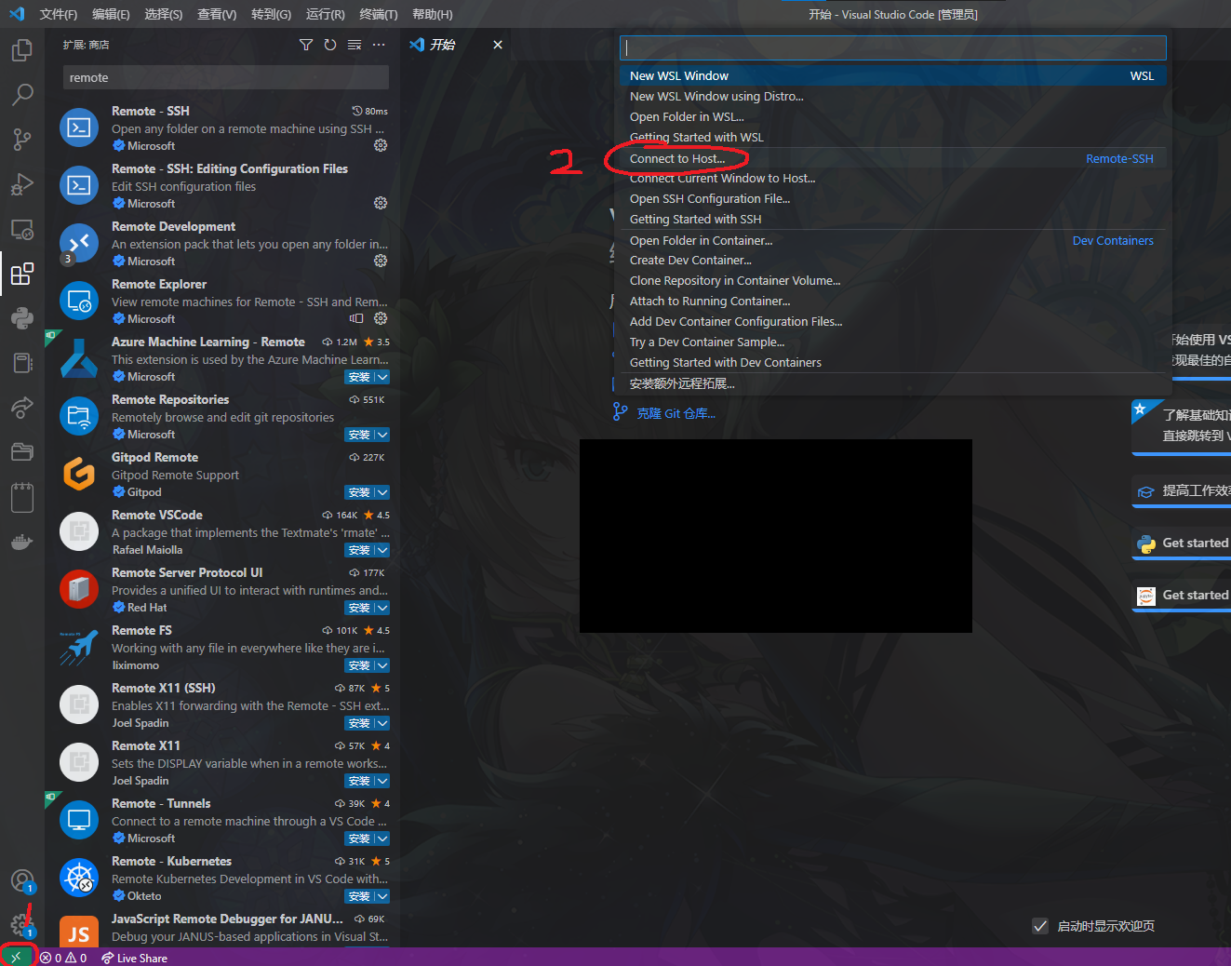Open the Remote Explorer activity bar icon
This screenshot has height=966, width=1231.
(x=22, y=229)
